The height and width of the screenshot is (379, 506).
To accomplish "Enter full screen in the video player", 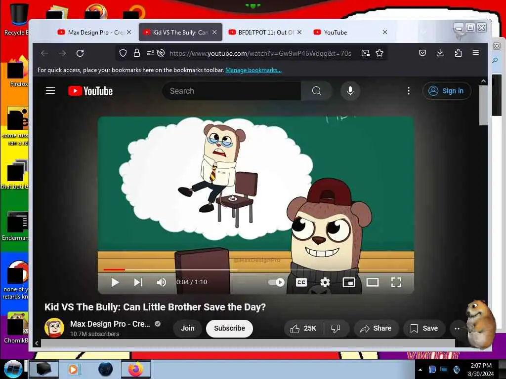I will [396, 282].
